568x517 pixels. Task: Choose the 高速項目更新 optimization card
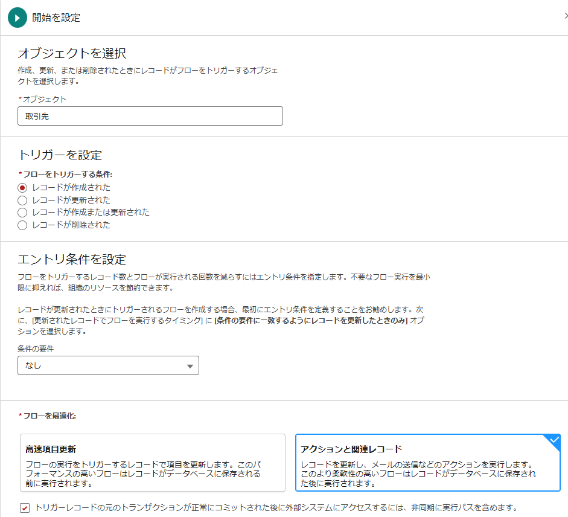pyautogui.click(x=153, y=463)
